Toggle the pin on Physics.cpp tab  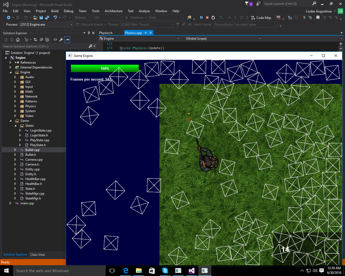coord(146,33)
